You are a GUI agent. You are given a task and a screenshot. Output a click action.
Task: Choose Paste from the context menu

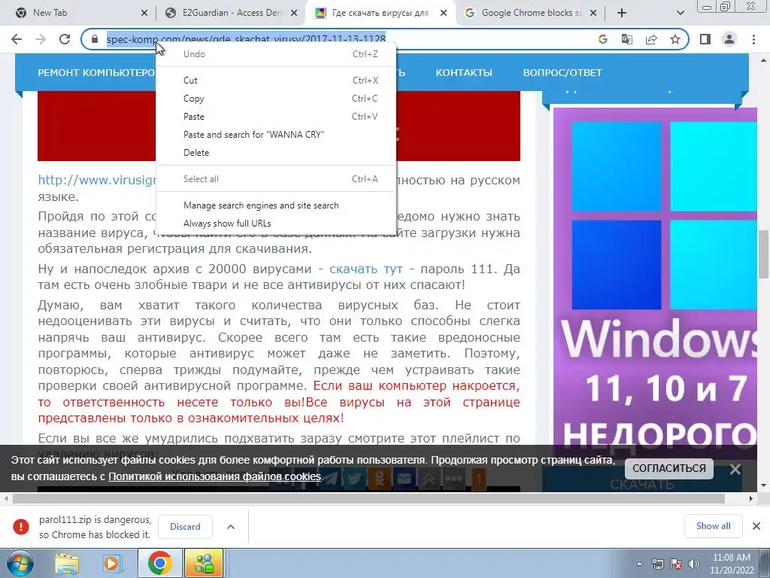[x=276, y=117]
